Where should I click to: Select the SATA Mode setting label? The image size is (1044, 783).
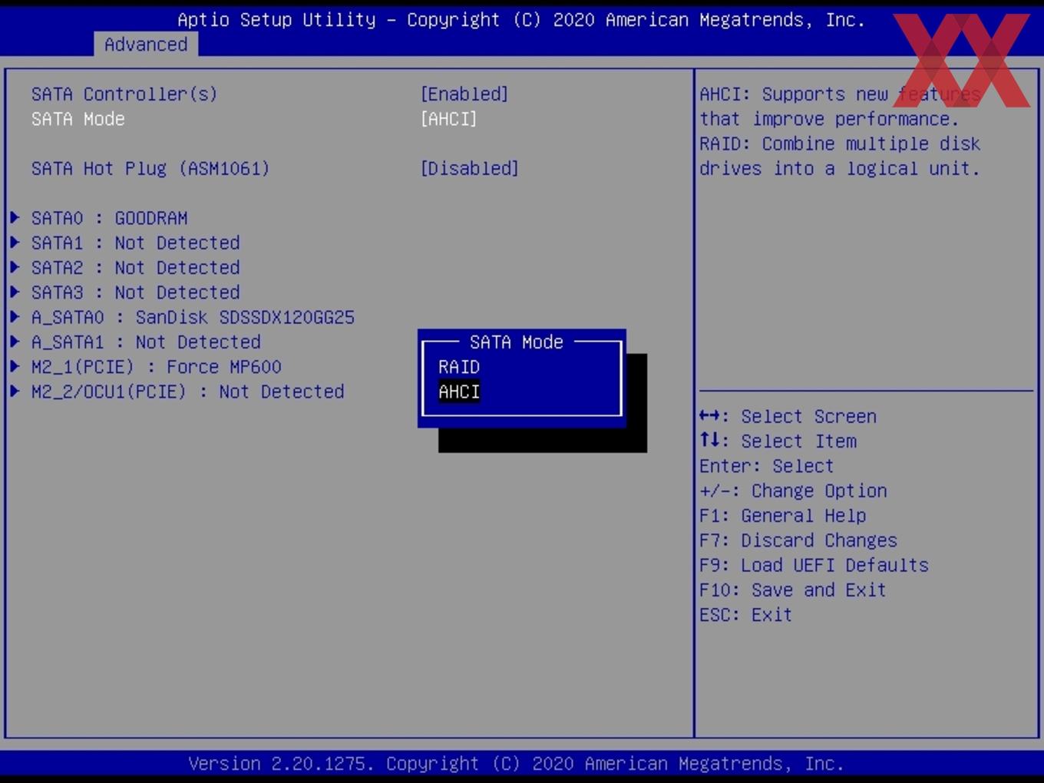[x=78, y=119]
